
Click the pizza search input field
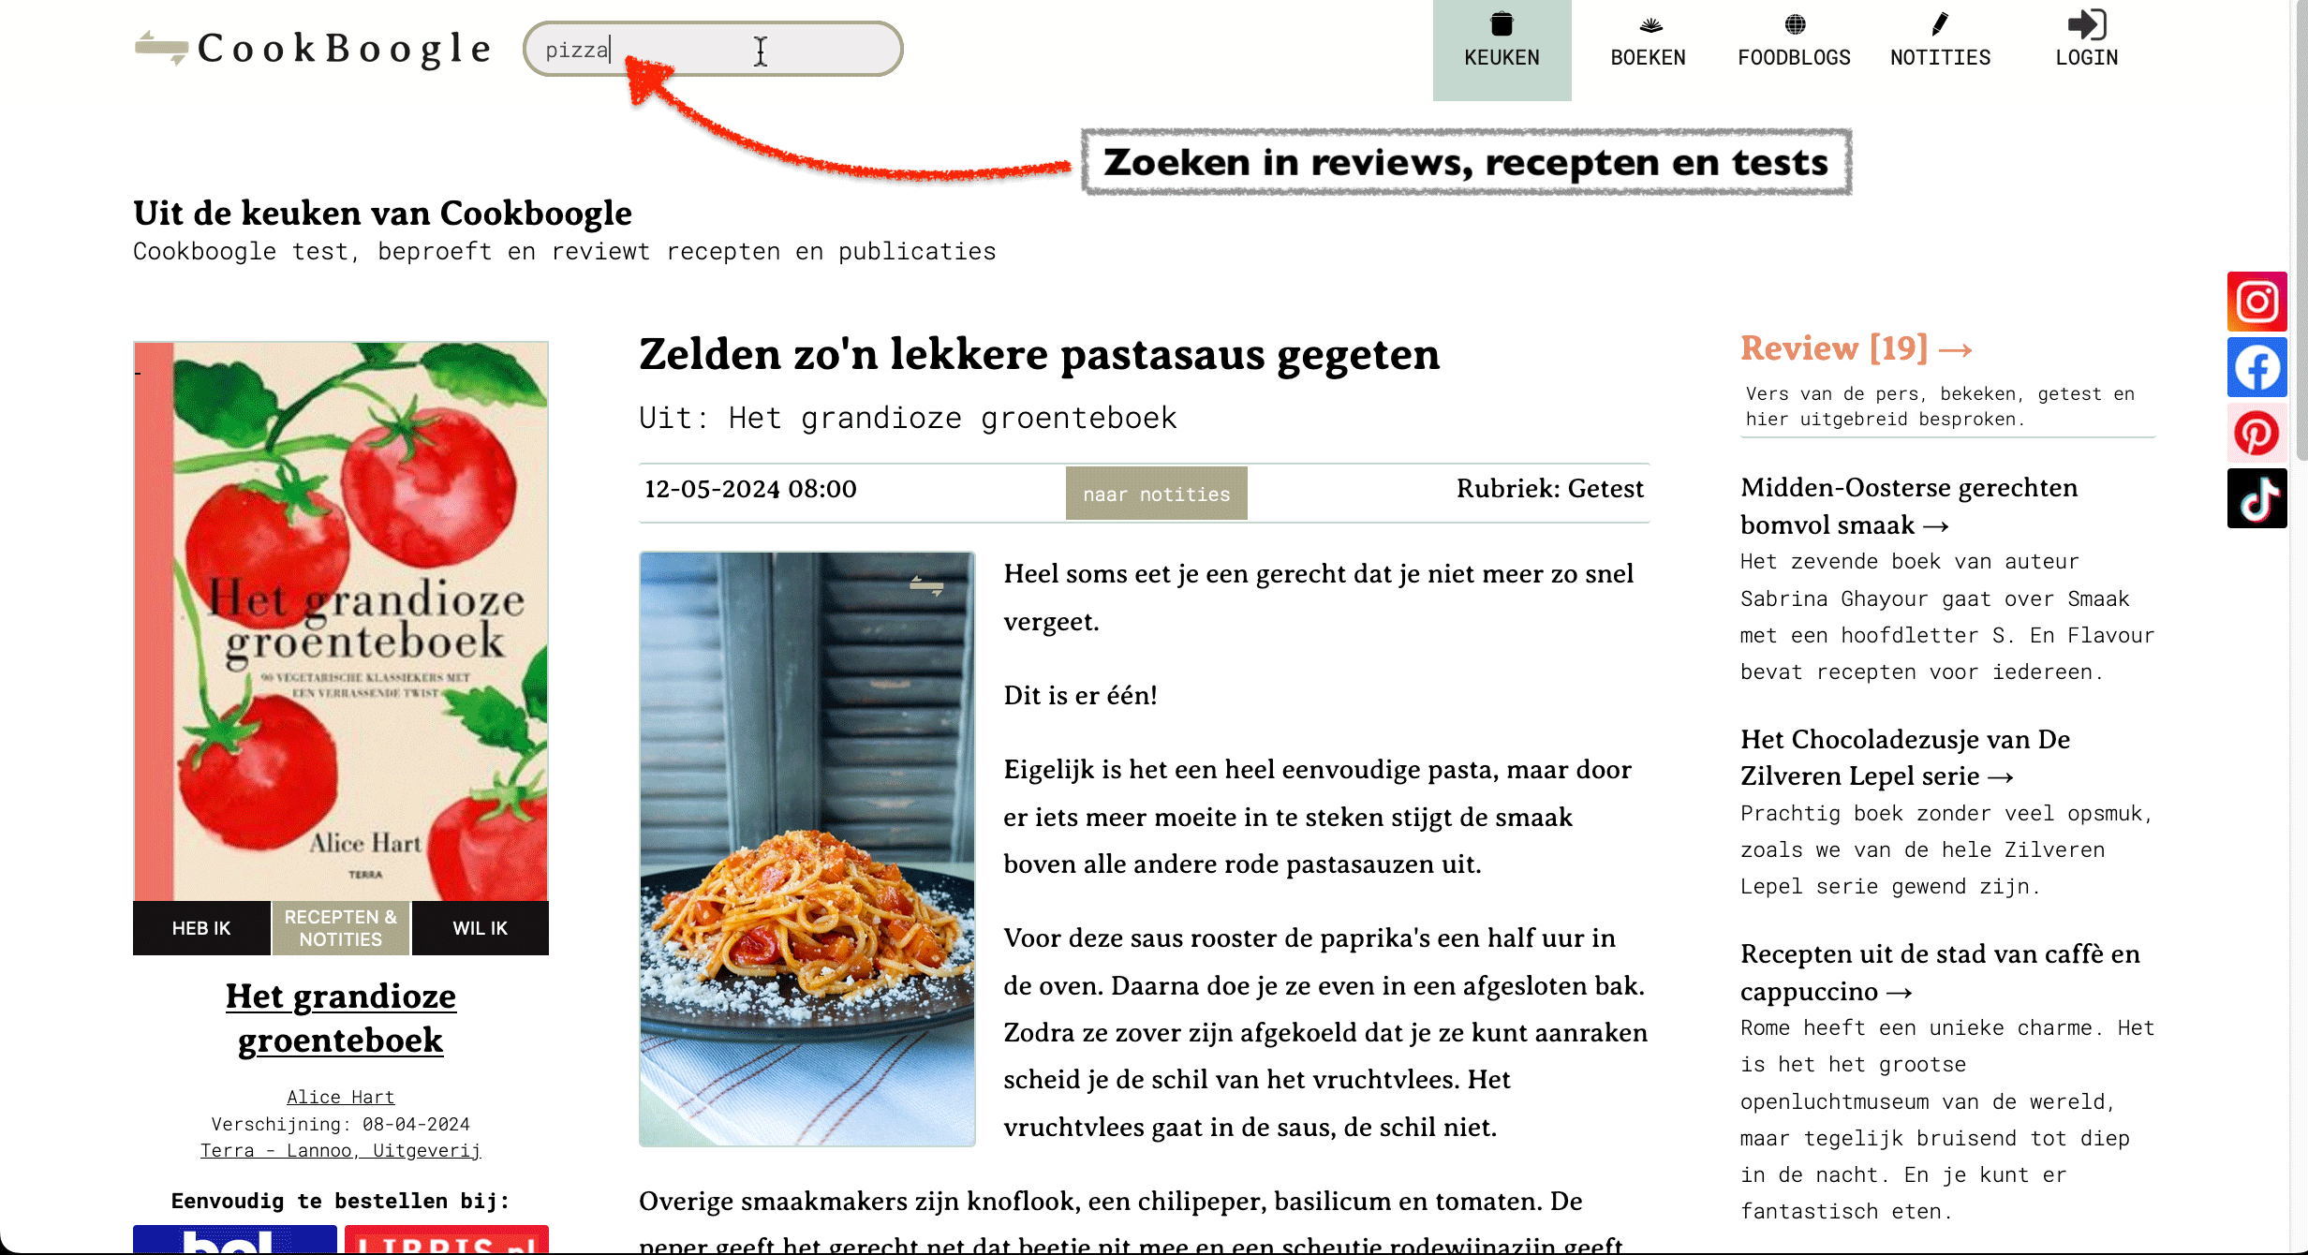(713, 50)
